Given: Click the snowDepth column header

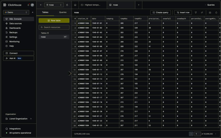Looking at the screenshot, I should [x=183, y=19].
